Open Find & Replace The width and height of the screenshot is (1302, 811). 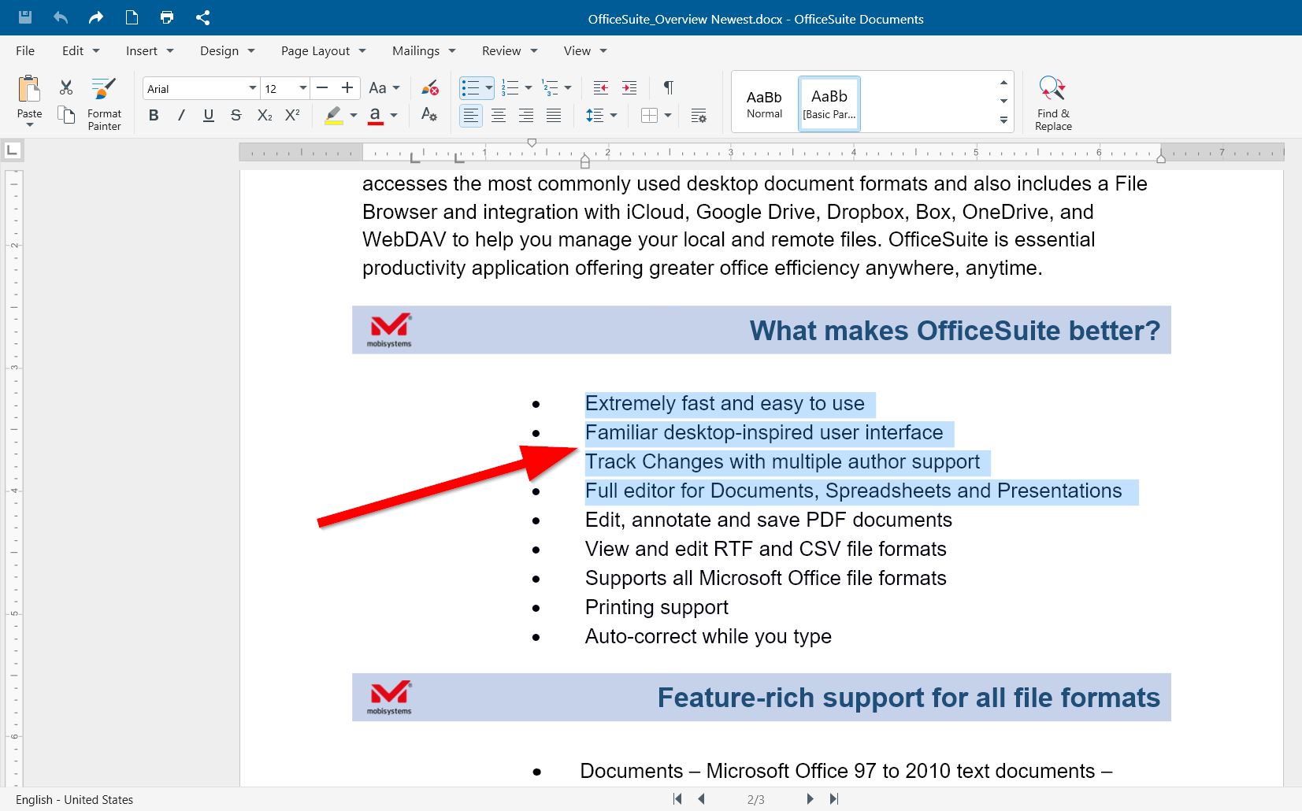[1053, 103]
